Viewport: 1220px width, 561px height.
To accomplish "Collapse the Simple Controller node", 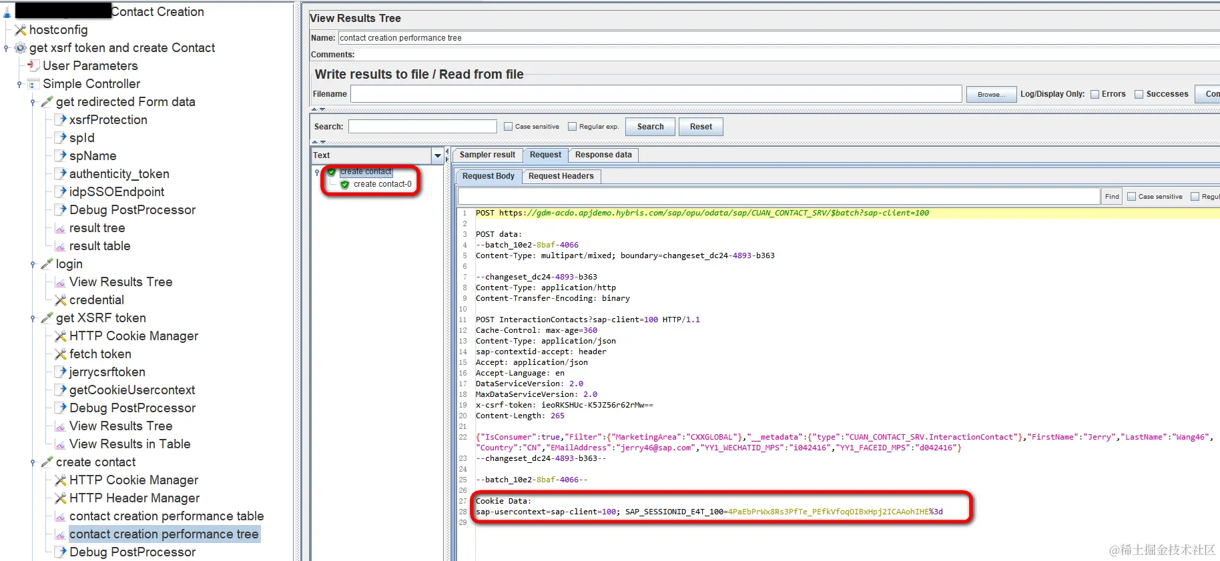I will [x=19, y=84].
